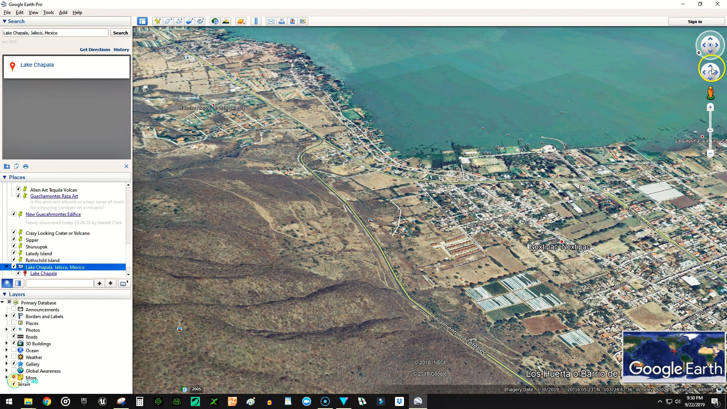727x409 pixels.
Task: Click the zoom slider plus button
Action: (710, 108)
